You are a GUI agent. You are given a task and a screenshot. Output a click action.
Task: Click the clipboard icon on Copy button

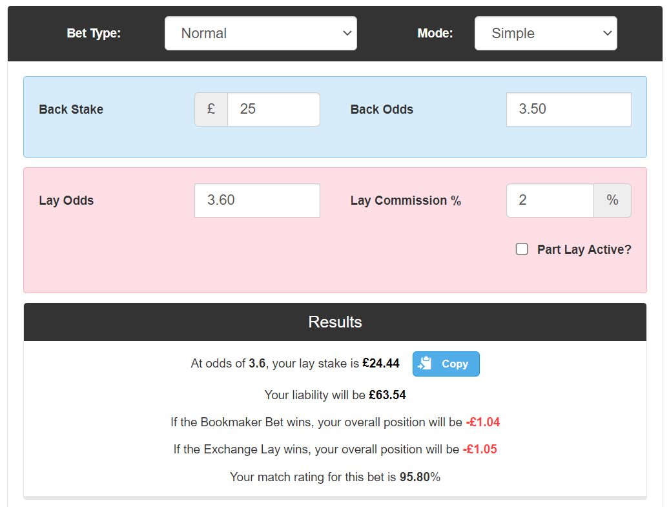pos(424,364)
